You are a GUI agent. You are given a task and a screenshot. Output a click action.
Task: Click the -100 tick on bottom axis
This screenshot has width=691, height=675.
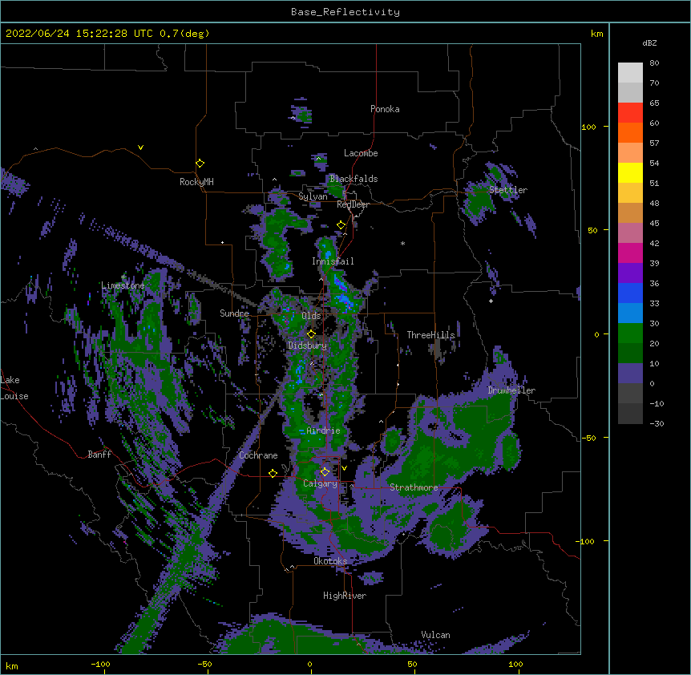[x=100, y=664]
